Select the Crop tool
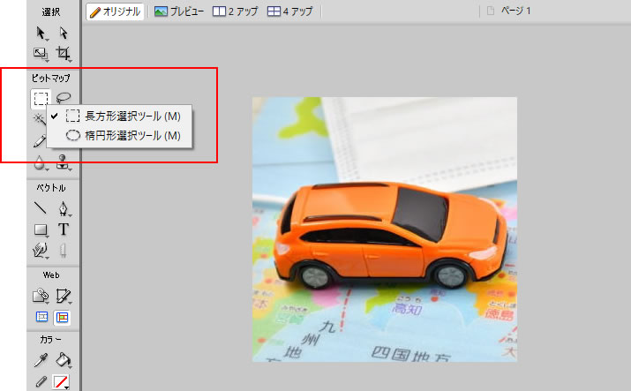 (x=64, y=54)
